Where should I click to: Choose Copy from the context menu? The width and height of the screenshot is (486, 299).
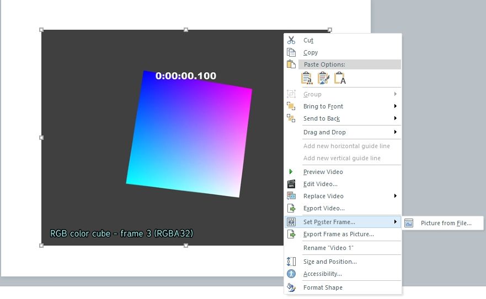point(343,52)
